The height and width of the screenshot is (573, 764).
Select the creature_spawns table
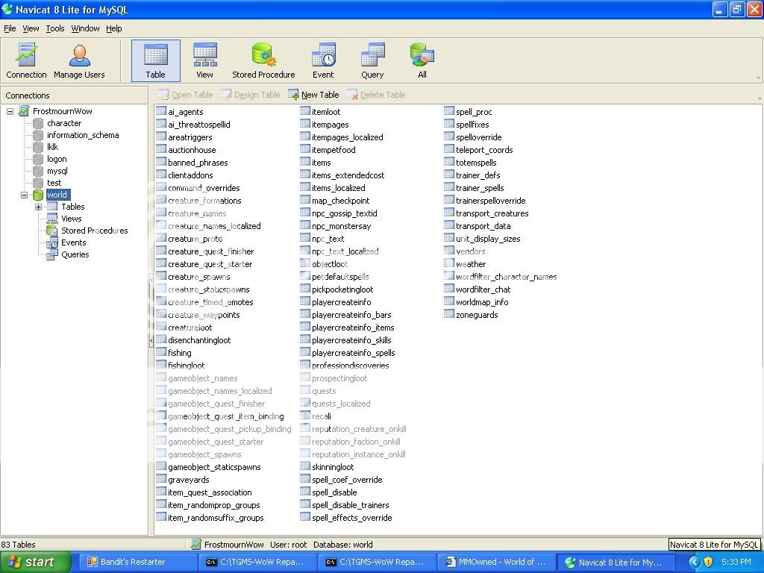coord(198,277)
